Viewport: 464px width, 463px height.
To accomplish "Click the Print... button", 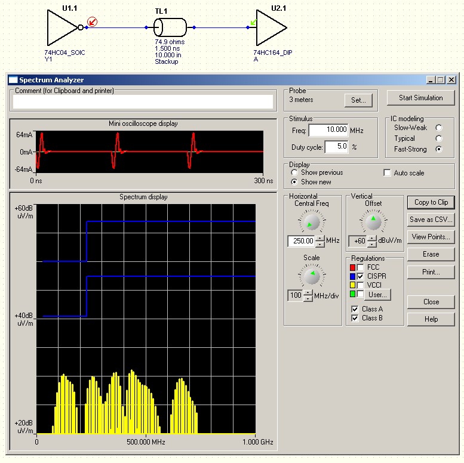I will point(431,272).
